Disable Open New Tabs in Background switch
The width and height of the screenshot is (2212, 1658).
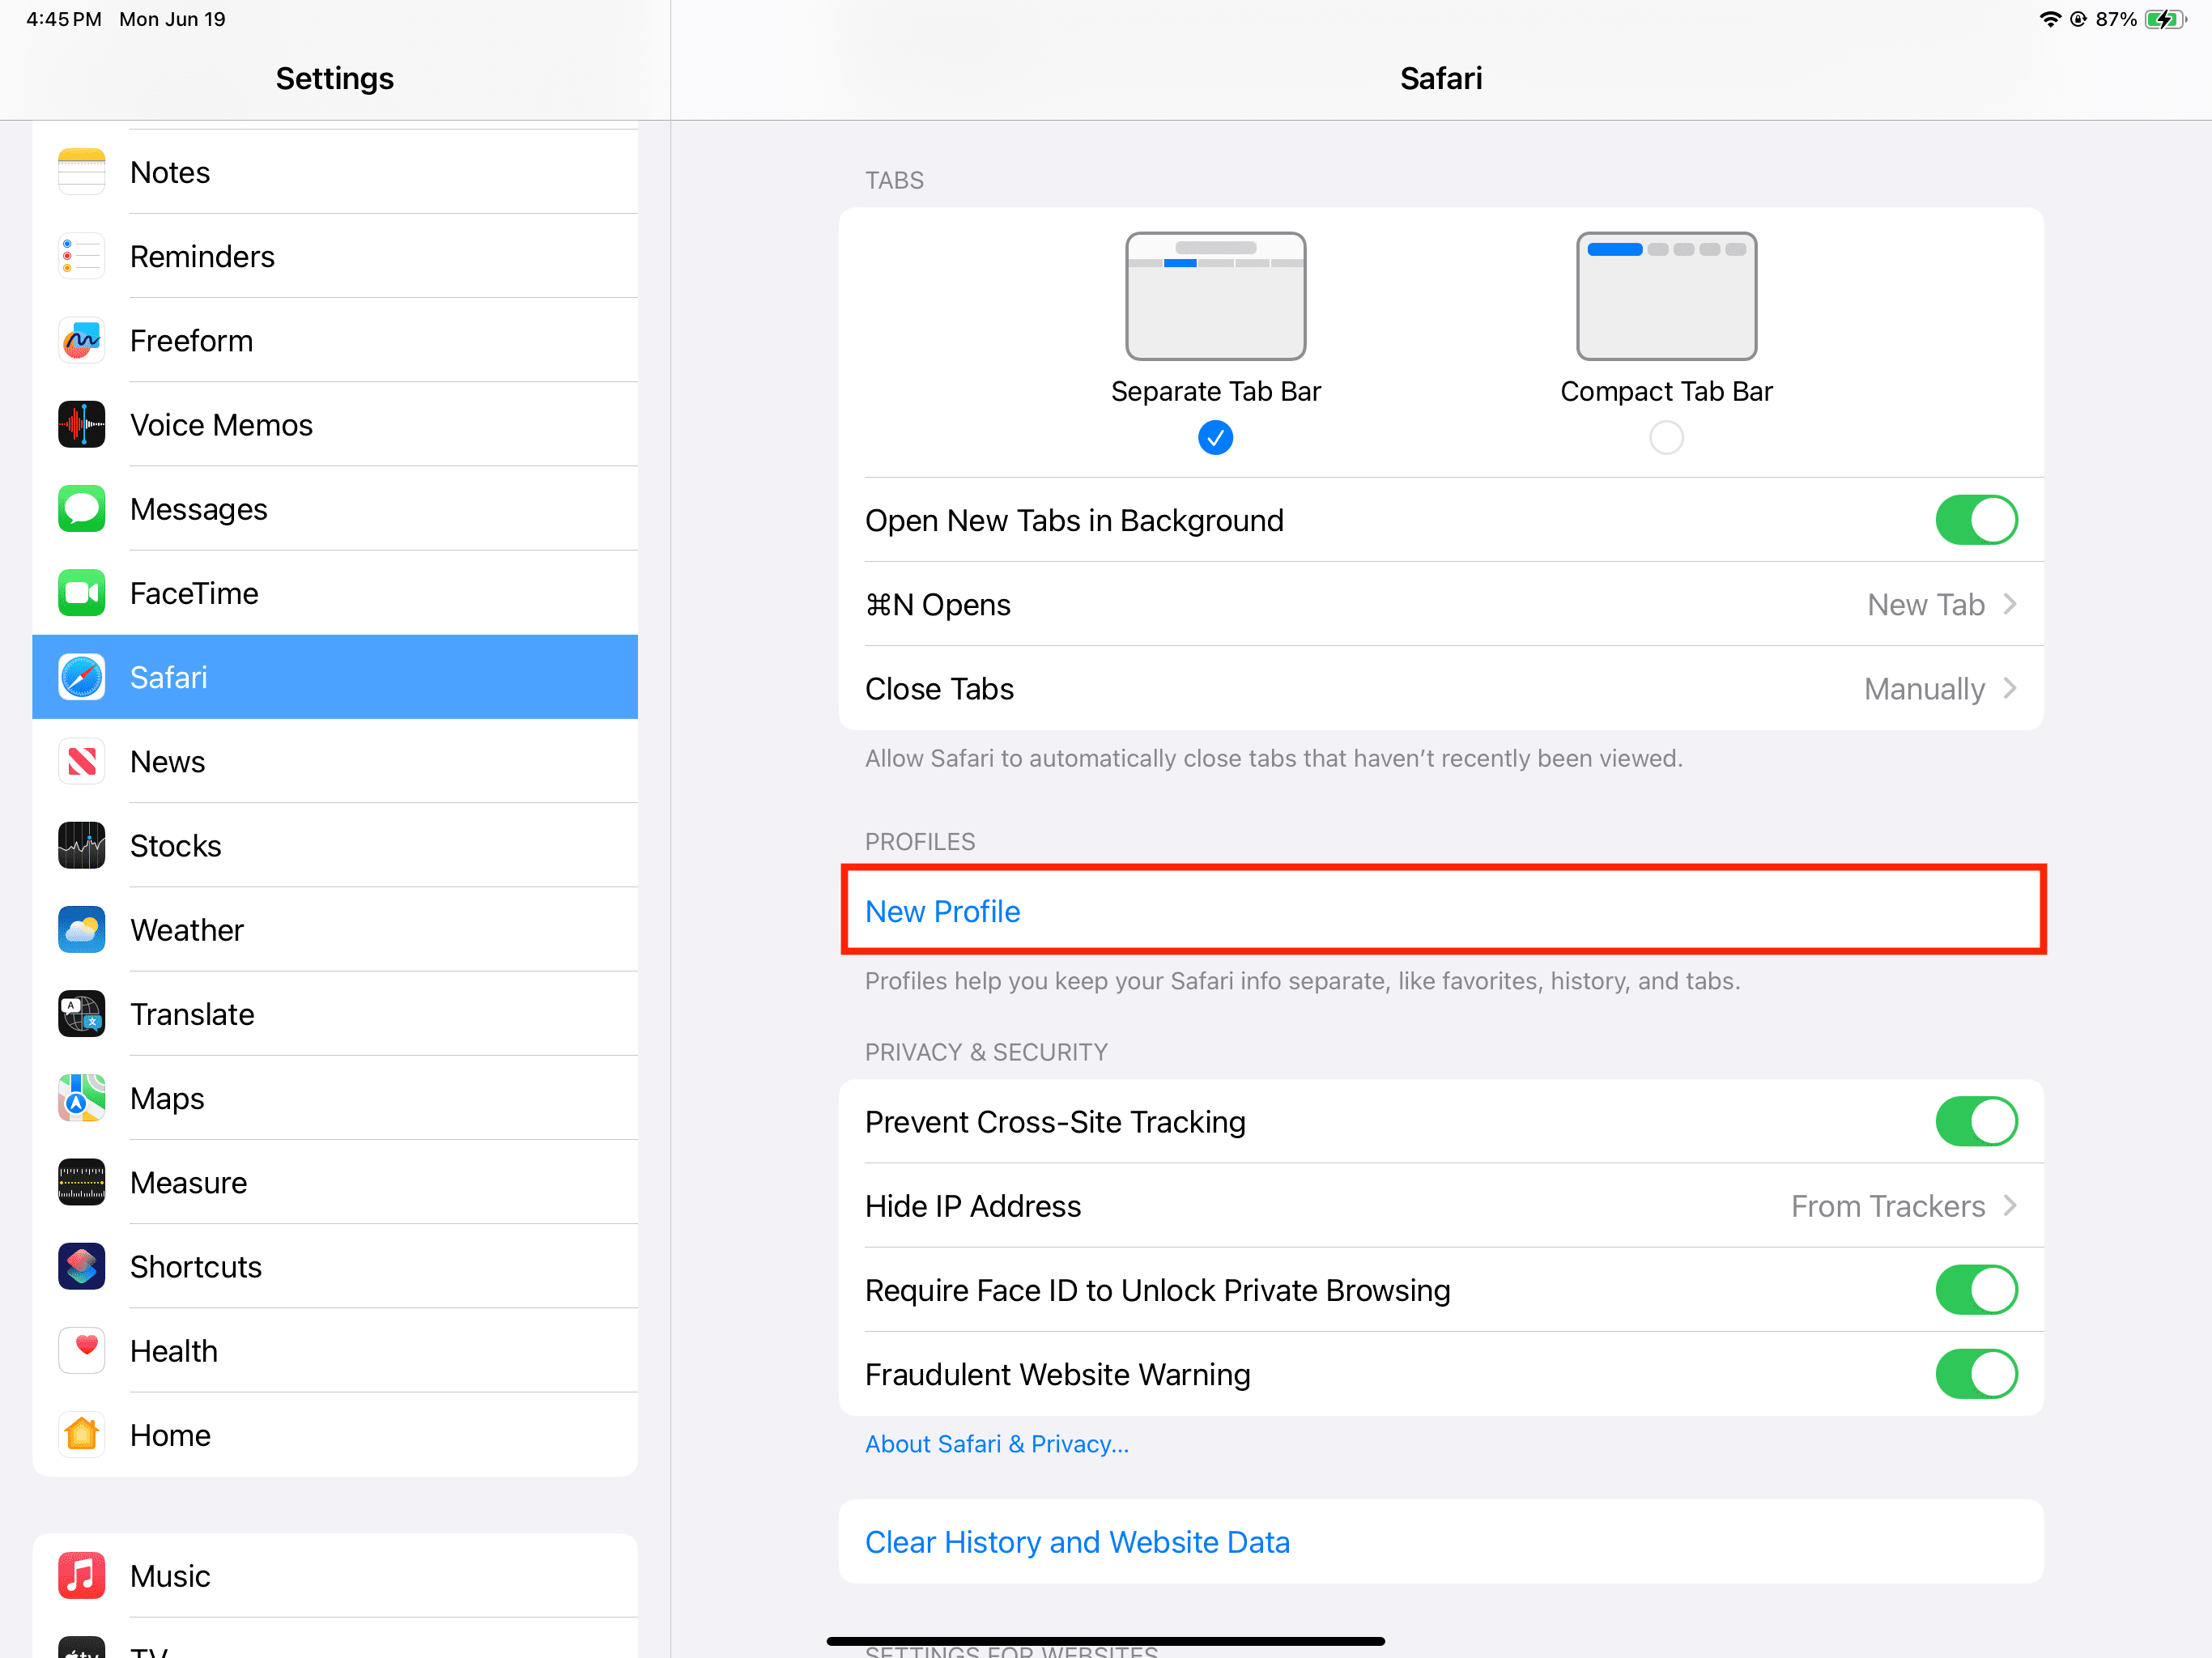tap(1975, 520)
